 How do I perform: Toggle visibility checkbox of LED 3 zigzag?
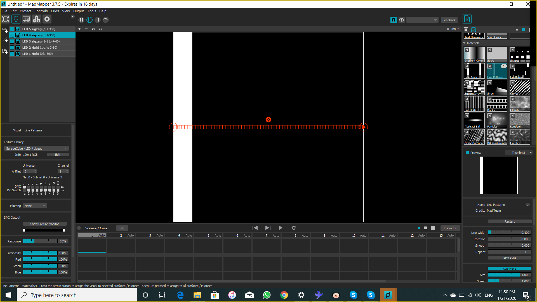coord(12,41)
